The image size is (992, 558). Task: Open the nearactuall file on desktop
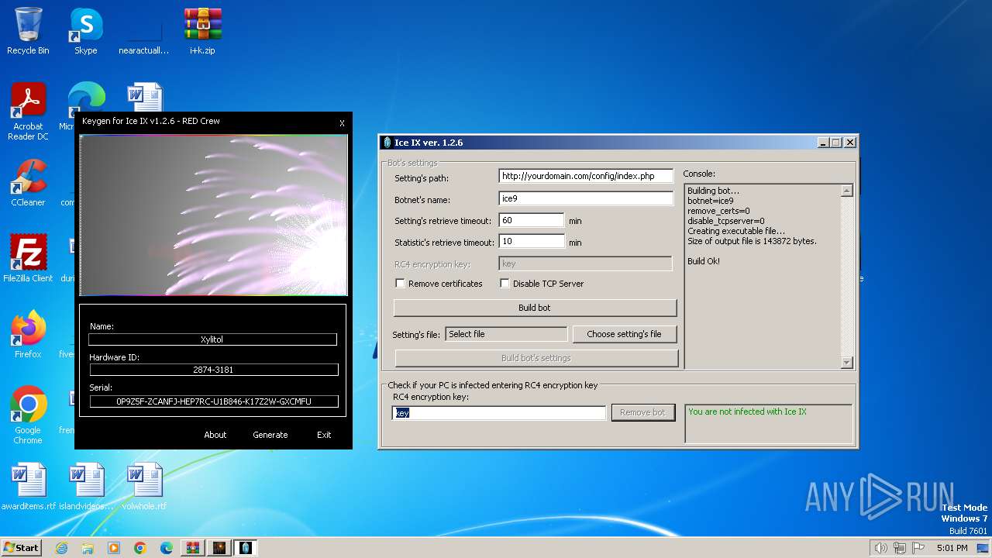click(x=143, y=31)
